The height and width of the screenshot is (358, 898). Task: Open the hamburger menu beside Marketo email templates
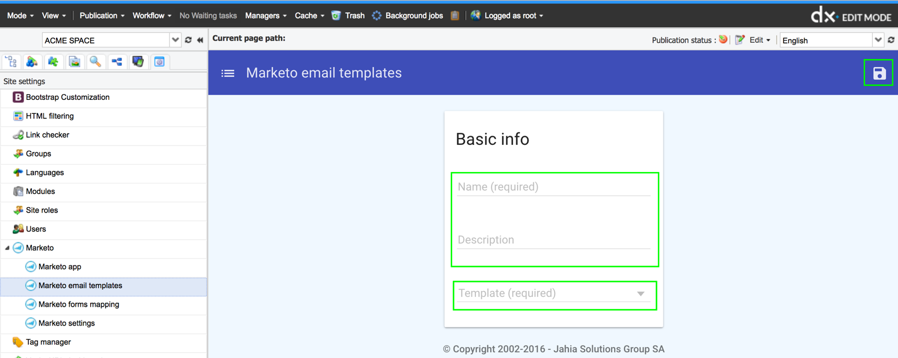228,73
